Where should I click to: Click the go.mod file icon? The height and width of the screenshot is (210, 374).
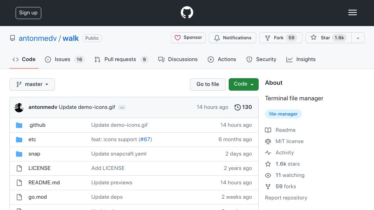click(19, 197)
